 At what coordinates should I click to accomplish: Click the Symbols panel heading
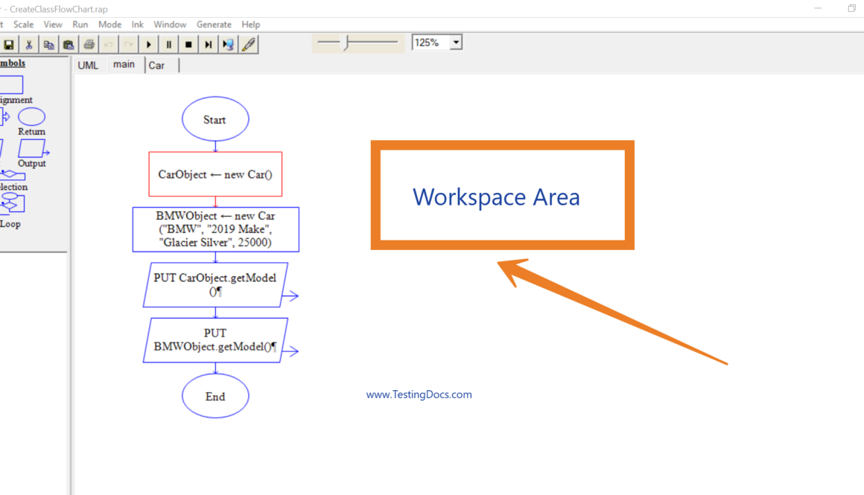click(12, 63)
